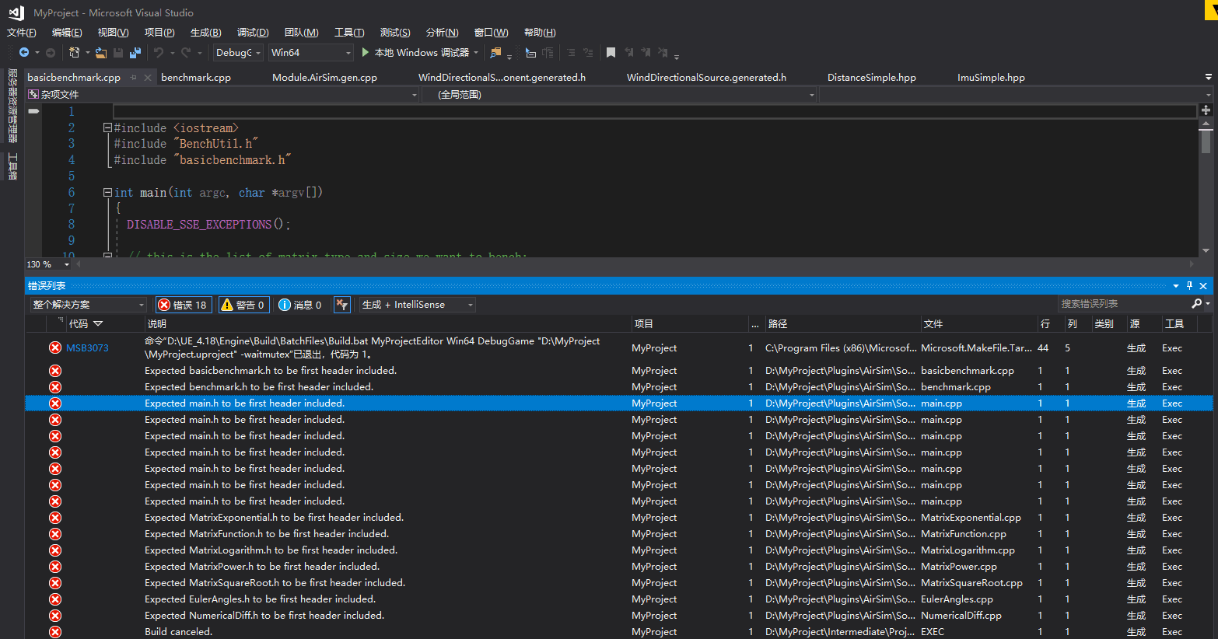Screen dimensions: 1218x639
Task: Click the Undo icon
Action: click(x=159, y=53)
